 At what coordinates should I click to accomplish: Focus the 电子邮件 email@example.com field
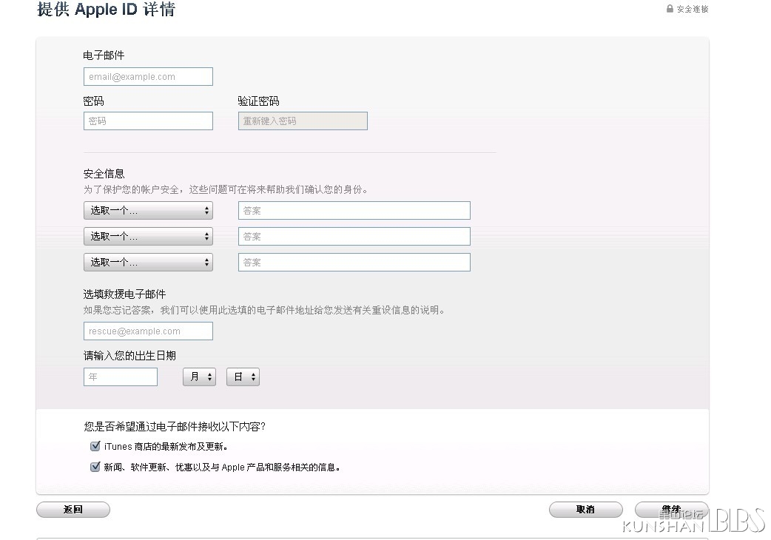pos(149,77)
